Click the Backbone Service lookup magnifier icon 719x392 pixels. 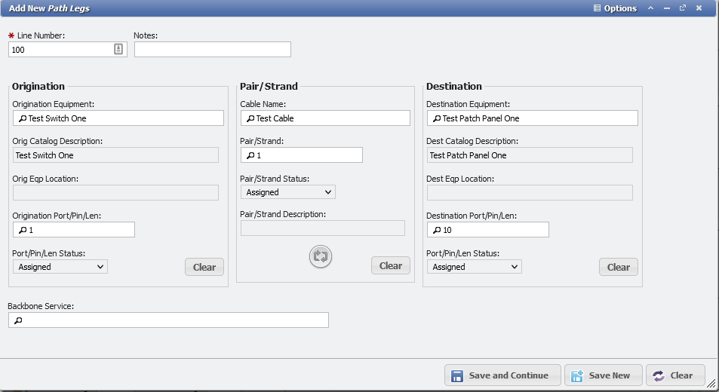[19, 320]
